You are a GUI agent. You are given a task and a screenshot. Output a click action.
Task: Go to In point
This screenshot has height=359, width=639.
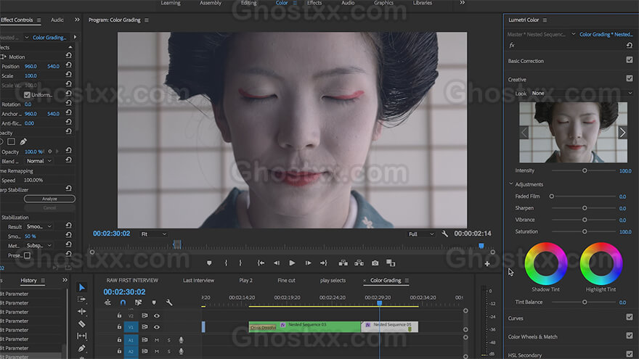tap(261, 263)
